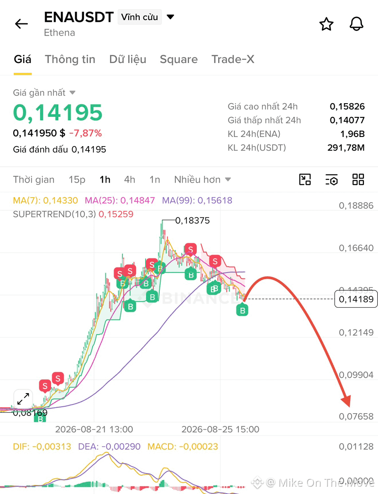Select the 1n timeframe
This screenshot has width=378, height=494.
(155, 179)
